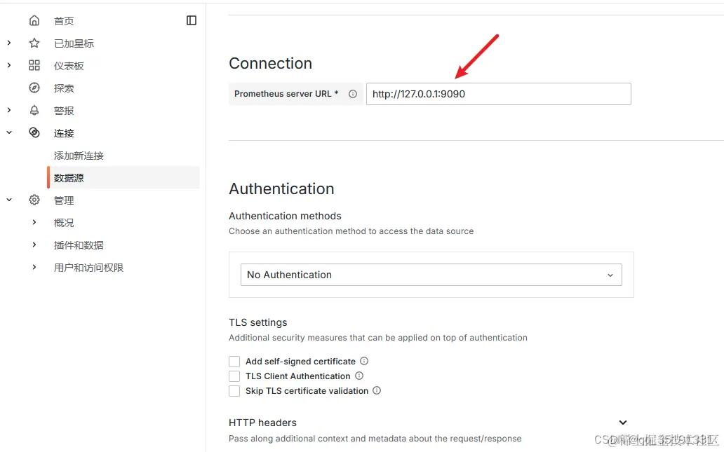
Task: Expand the 仪表板 menu chevron
Action: point(9,65)
